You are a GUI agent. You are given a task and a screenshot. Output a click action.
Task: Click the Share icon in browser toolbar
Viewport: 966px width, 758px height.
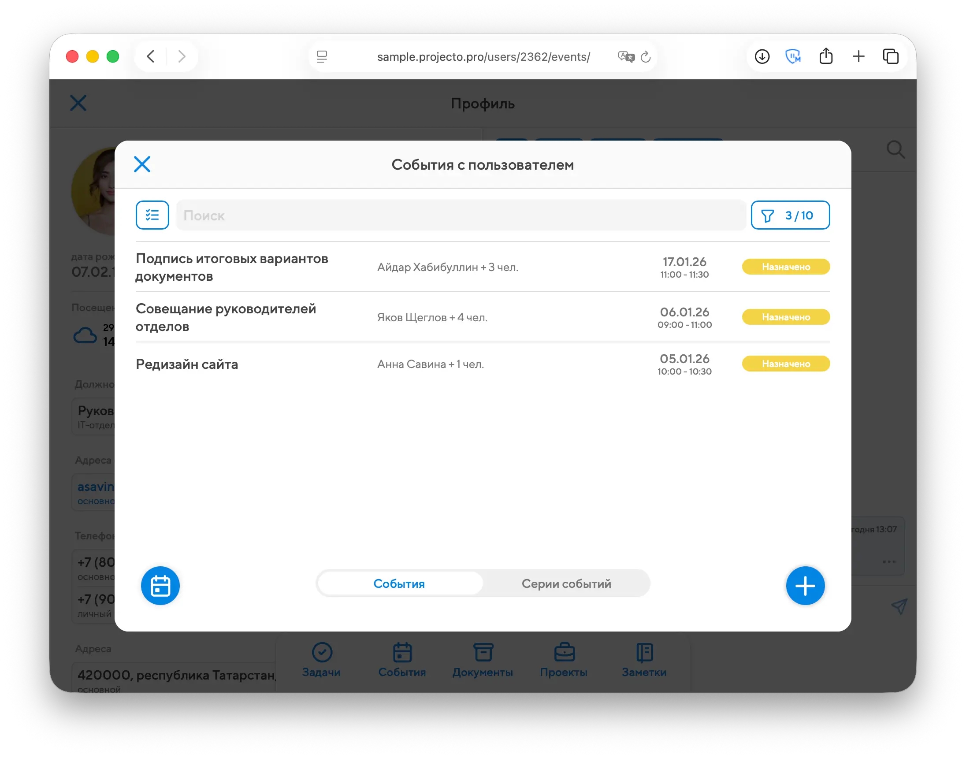click(x=825, y=56)
